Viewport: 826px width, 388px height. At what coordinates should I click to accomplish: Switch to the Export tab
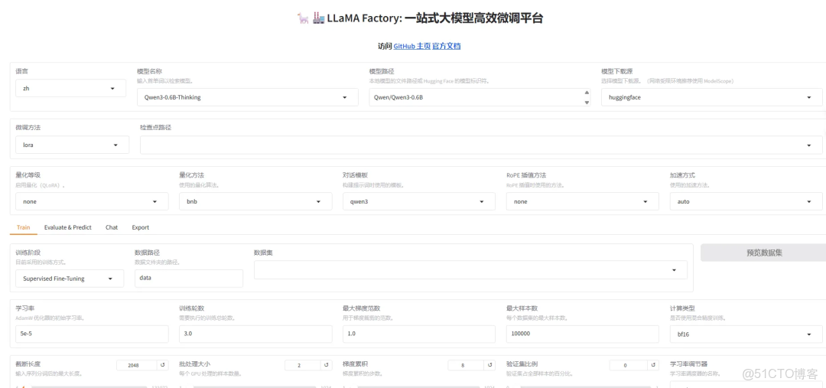pyautogui.click(x=141, y=227)
